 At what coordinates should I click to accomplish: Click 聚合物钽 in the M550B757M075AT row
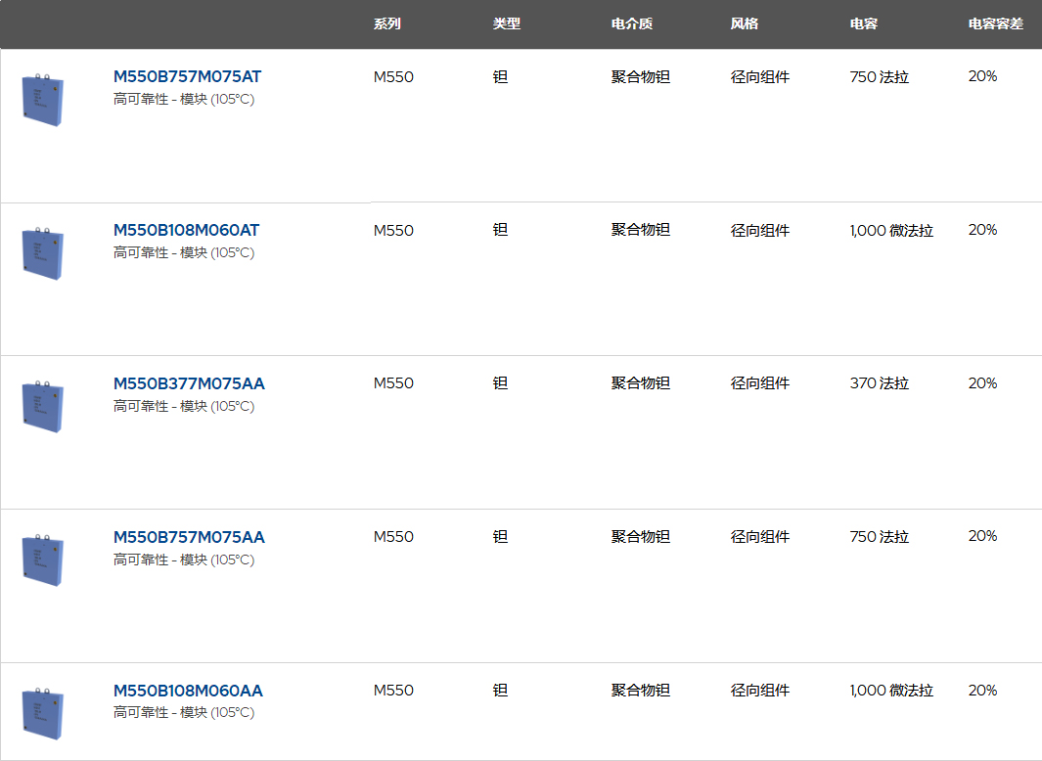(x=641, y=77)
